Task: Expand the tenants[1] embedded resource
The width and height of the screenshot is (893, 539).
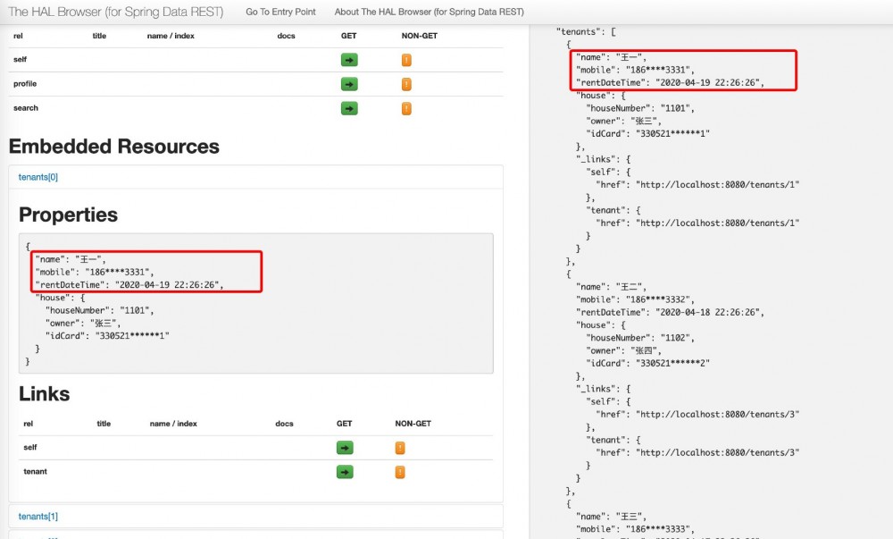Action: (38, 517)
